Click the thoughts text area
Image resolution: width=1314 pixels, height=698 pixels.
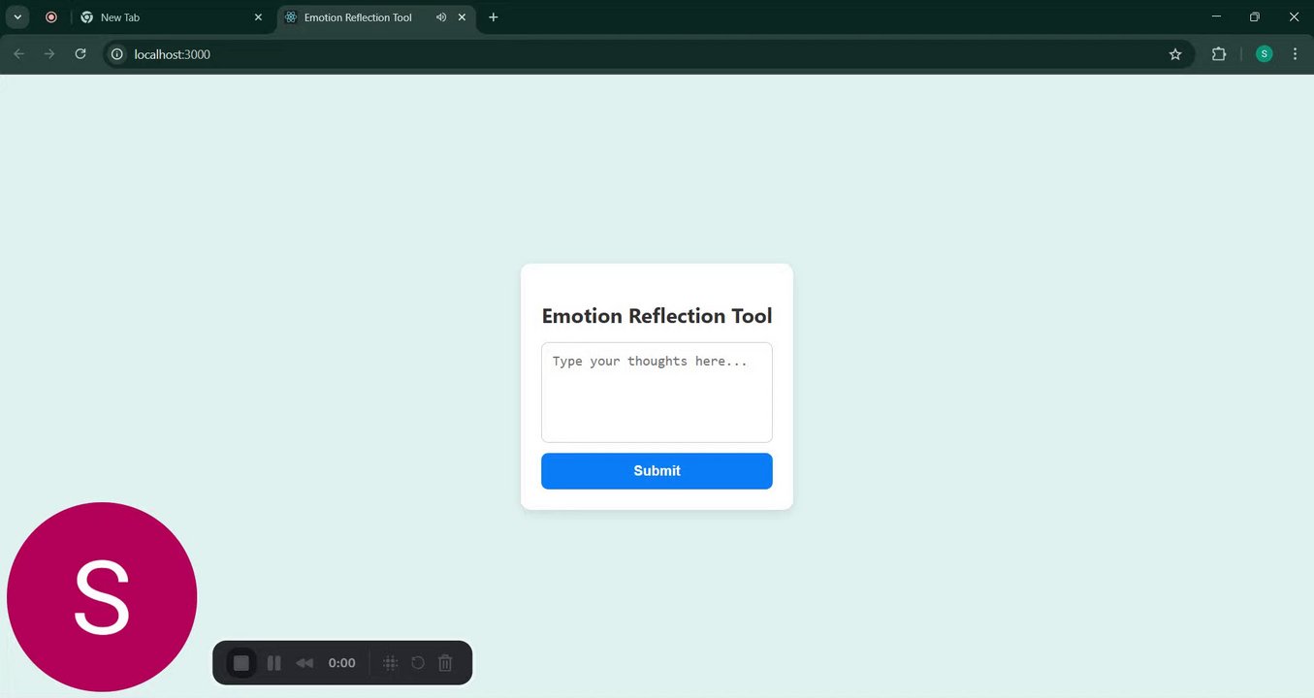pyautogui.click(x=657, y=393)
